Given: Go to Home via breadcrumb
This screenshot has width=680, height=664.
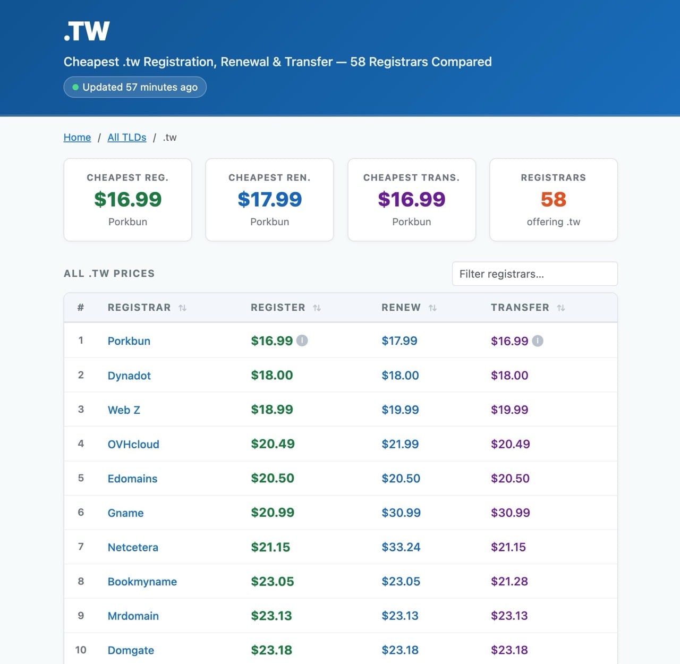Looking at the screenshot, I should pos(77,138).
